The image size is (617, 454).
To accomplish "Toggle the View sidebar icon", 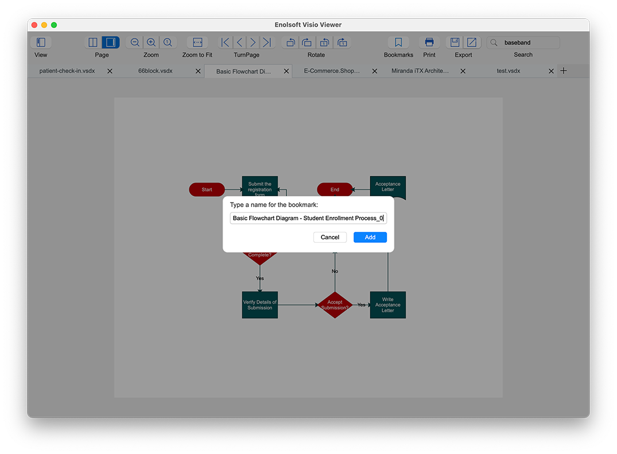I will (41, 42).
